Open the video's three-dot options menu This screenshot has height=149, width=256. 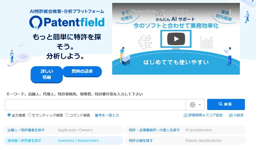230,12
